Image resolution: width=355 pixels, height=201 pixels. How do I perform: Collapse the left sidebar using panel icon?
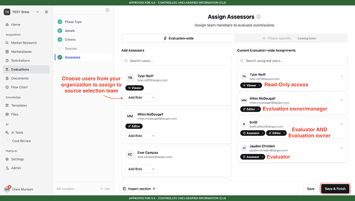(x=46, y=12)
